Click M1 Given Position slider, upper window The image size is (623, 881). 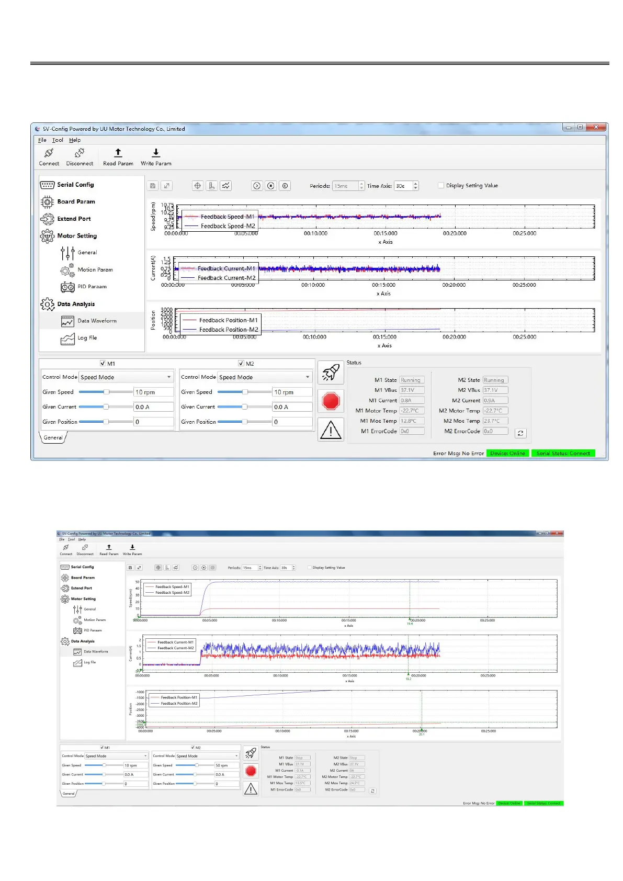coord(106,422)
